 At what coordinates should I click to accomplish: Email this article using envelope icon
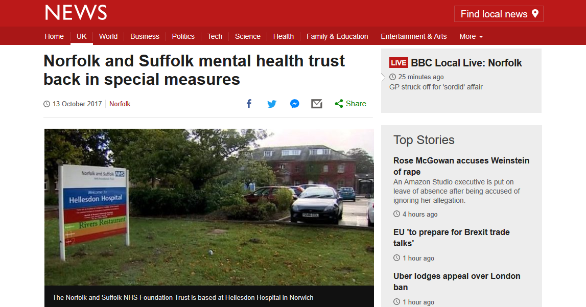click(317, 104)
